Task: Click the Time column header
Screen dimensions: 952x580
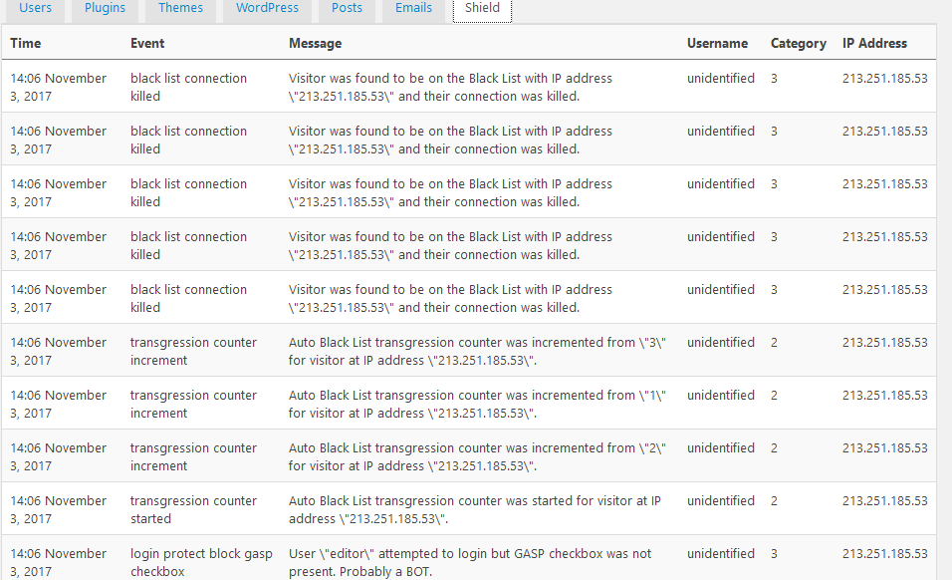Action: pos(26,43)
